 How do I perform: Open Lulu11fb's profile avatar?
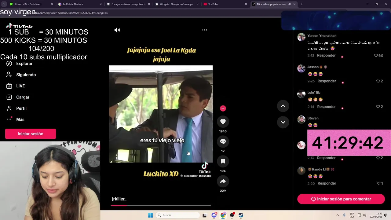[301, 94]
